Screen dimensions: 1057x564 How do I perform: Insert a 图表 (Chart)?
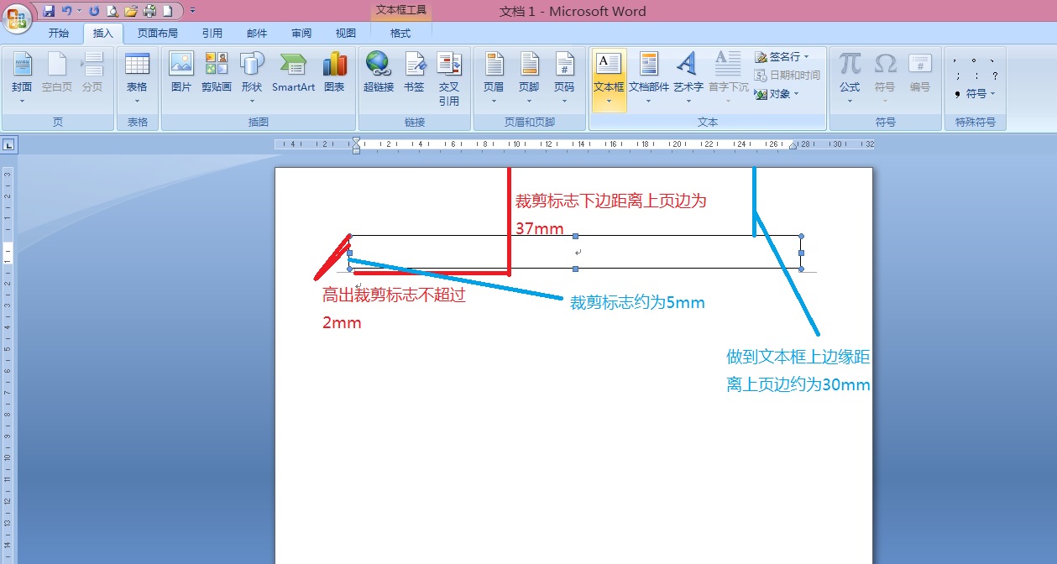pos(335,76)
